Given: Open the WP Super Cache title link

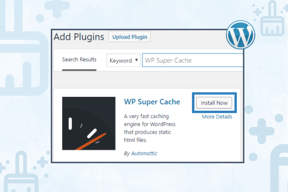Looking at the screenshot, I should [152, 102].
